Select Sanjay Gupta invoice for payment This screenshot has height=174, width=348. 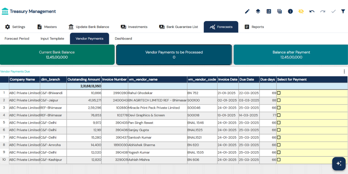point(279,130)
